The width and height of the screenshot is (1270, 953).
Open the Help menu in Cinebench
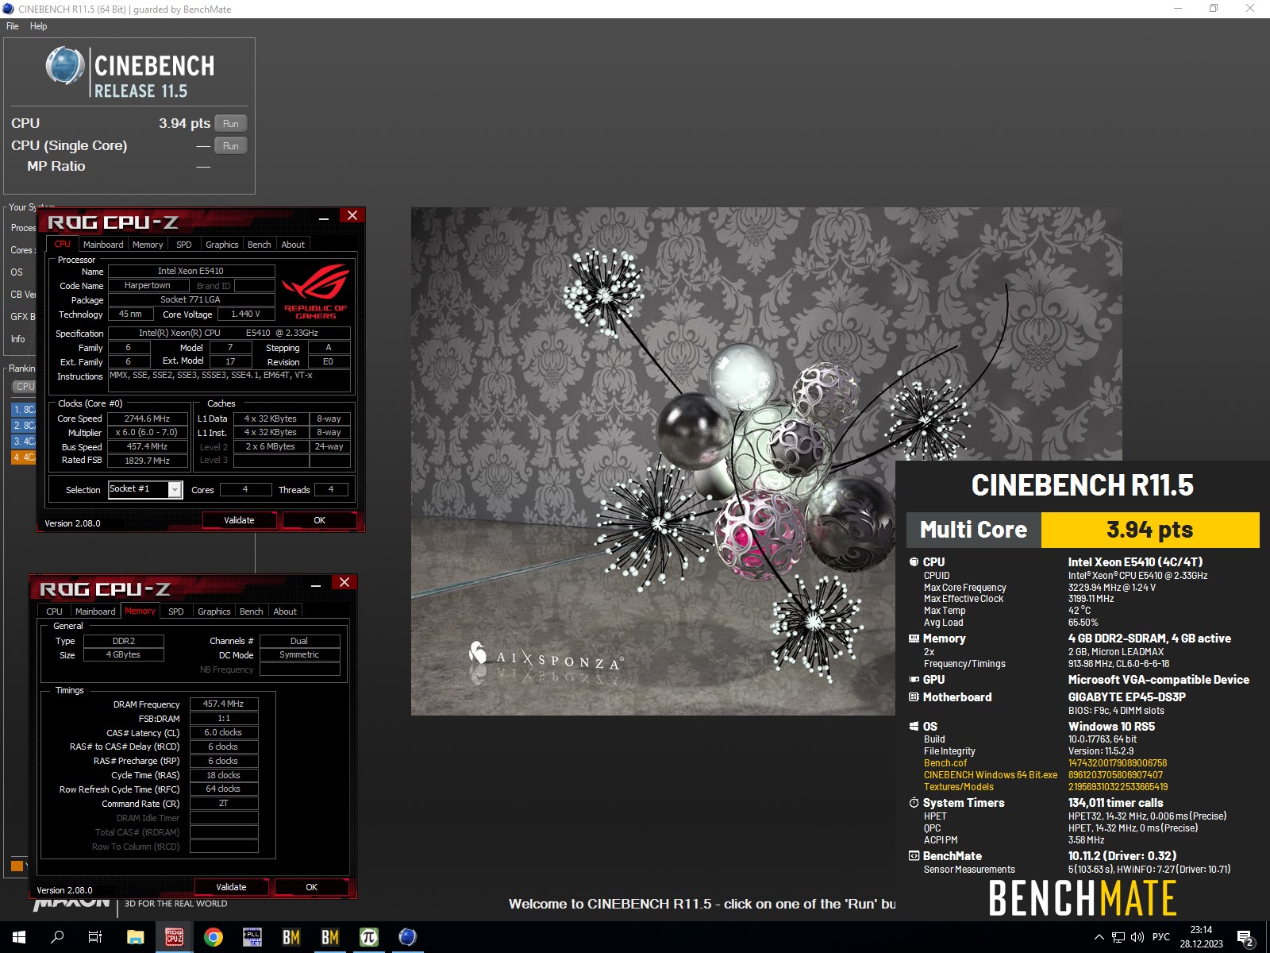(39, 26)
